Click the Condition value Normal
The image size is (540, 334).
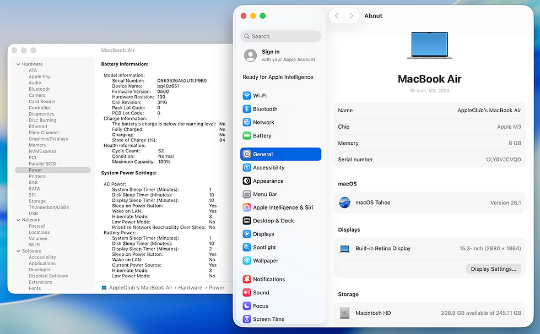[x=166, y=156]
